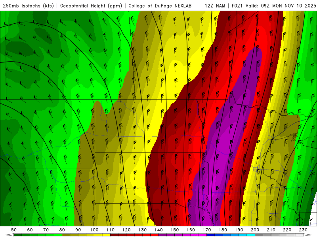The width and height of the screenshot is (317, 237).
Task: Click the "250mb Isotachs (kts)" title text
Action: [28, 6]
